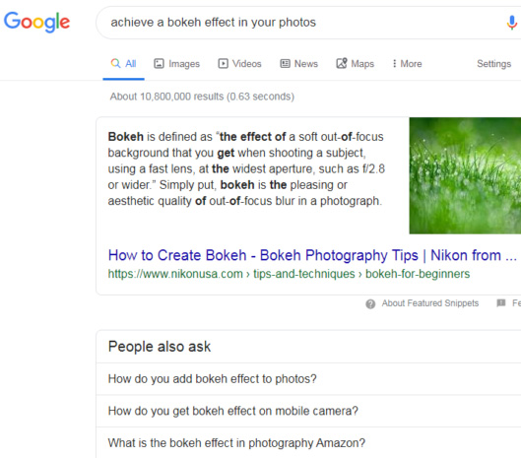Switch to the News results tab
521x458 pixels.
pos(299,63)
